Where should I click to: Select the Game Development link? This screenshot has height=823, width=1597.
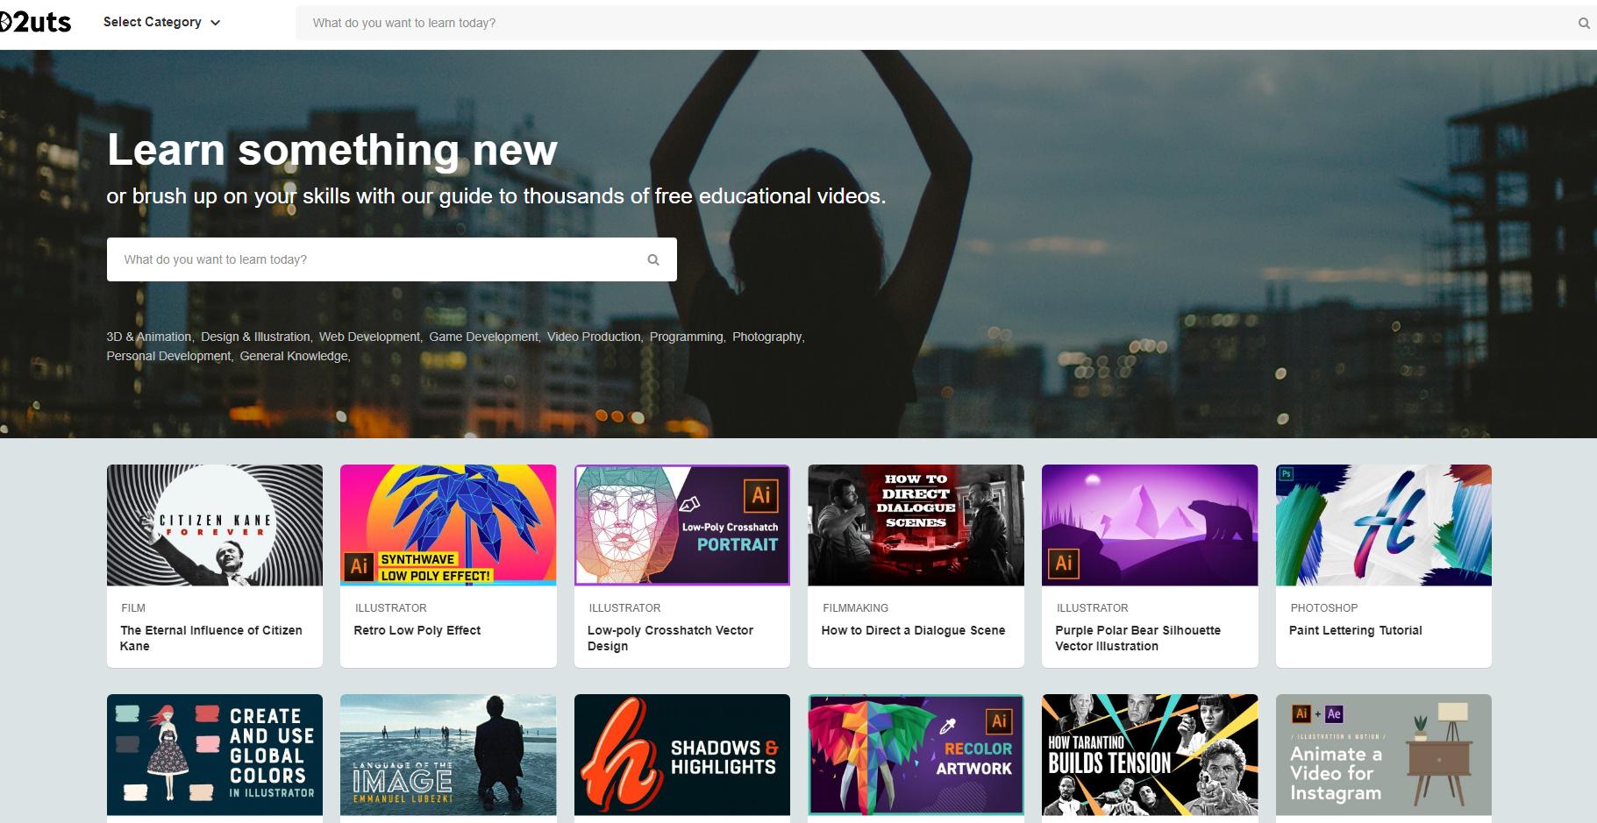tap(483, 337)
